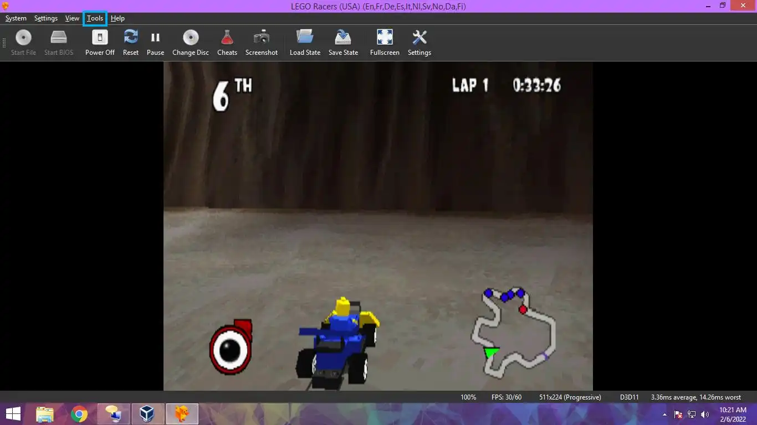The height and width of the screenshot is (425, 757).
Task: Launch Google Chrome from the taskbar
Action: coord(79,414)
